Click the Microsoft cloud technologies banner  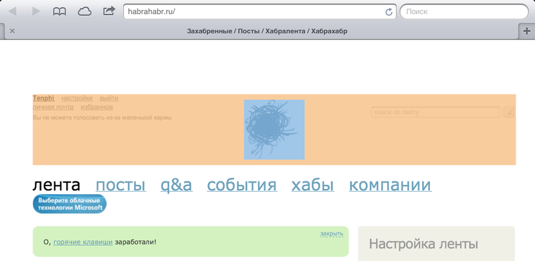(x=70, y=204)
